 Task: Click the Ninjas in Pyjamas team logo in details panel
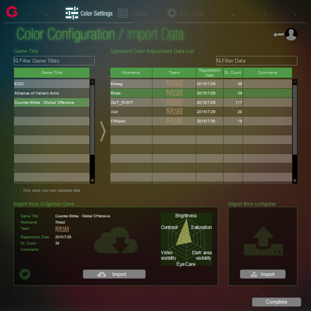point(62,229)
